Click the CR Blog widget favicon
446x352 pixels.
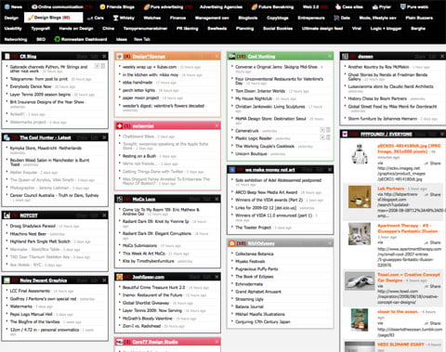(7, 57)
